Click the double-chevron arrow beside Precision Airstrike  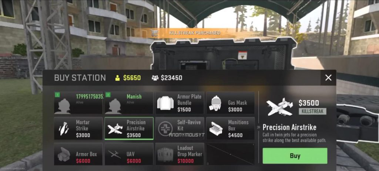pos(259,127)
